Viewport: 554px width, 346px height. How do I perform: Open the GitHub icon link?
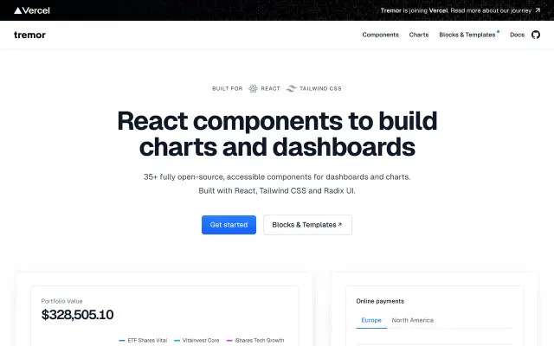(x=536, y=35)
